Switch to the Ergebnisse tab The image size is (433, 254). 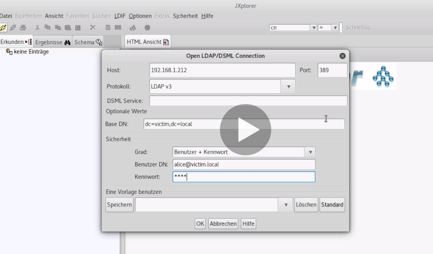(x=53, y=42)
